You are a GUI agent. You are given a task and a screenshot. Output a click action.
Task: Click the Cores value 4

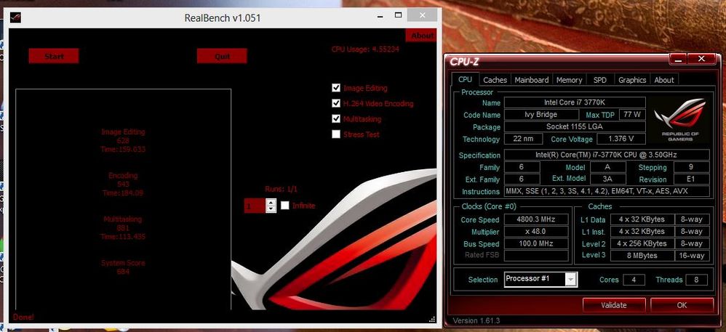click(x=634, y=280)
